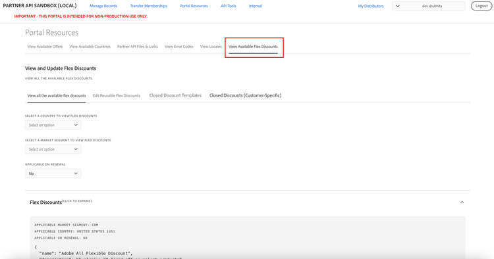Open Transfer Memberships menu
This screenshot has height=259, width=494.
pyautogui.click(x=148, y=6)
